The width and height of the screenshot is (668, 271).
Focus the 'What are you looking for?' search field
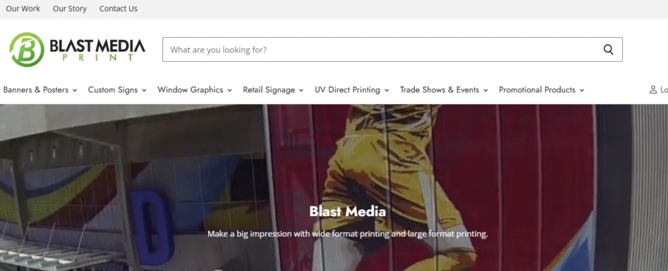392,50
